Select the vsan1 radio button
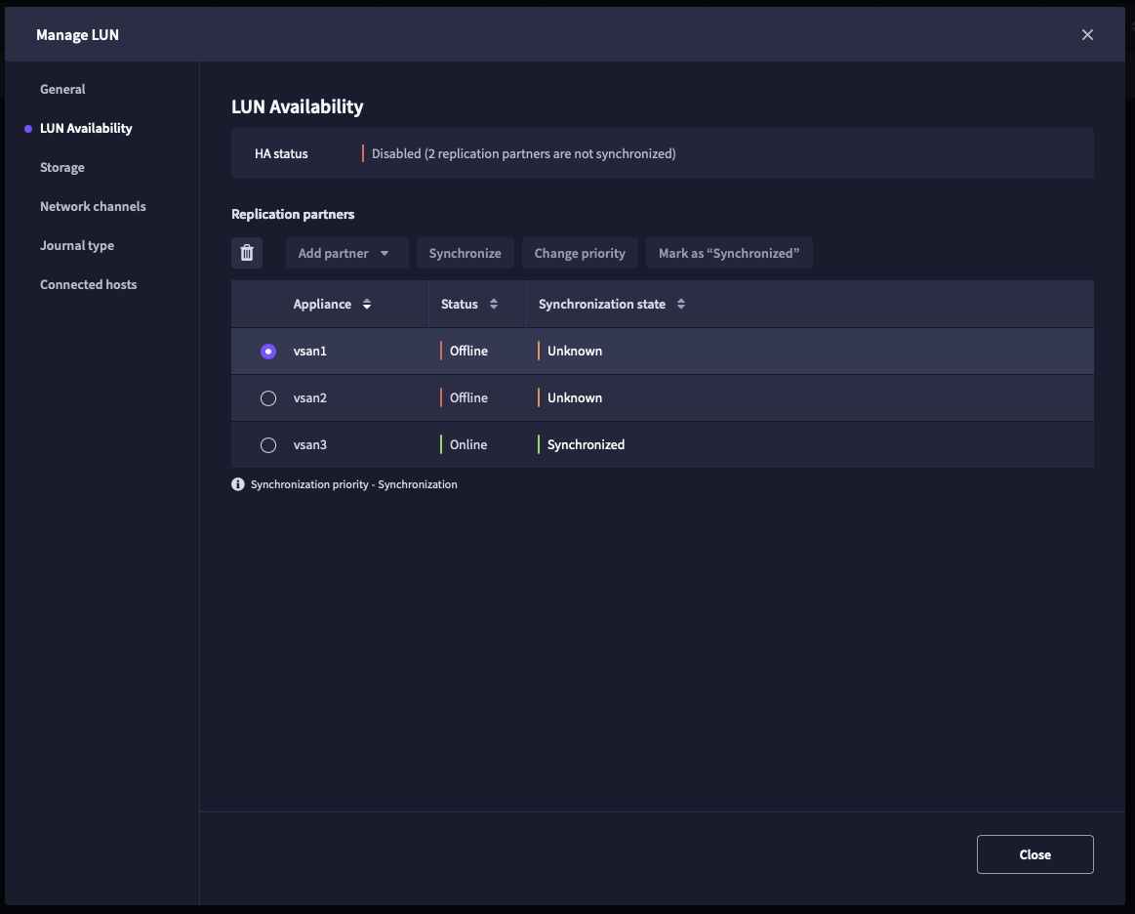The image size is (1135, 914). click(268, 352)
